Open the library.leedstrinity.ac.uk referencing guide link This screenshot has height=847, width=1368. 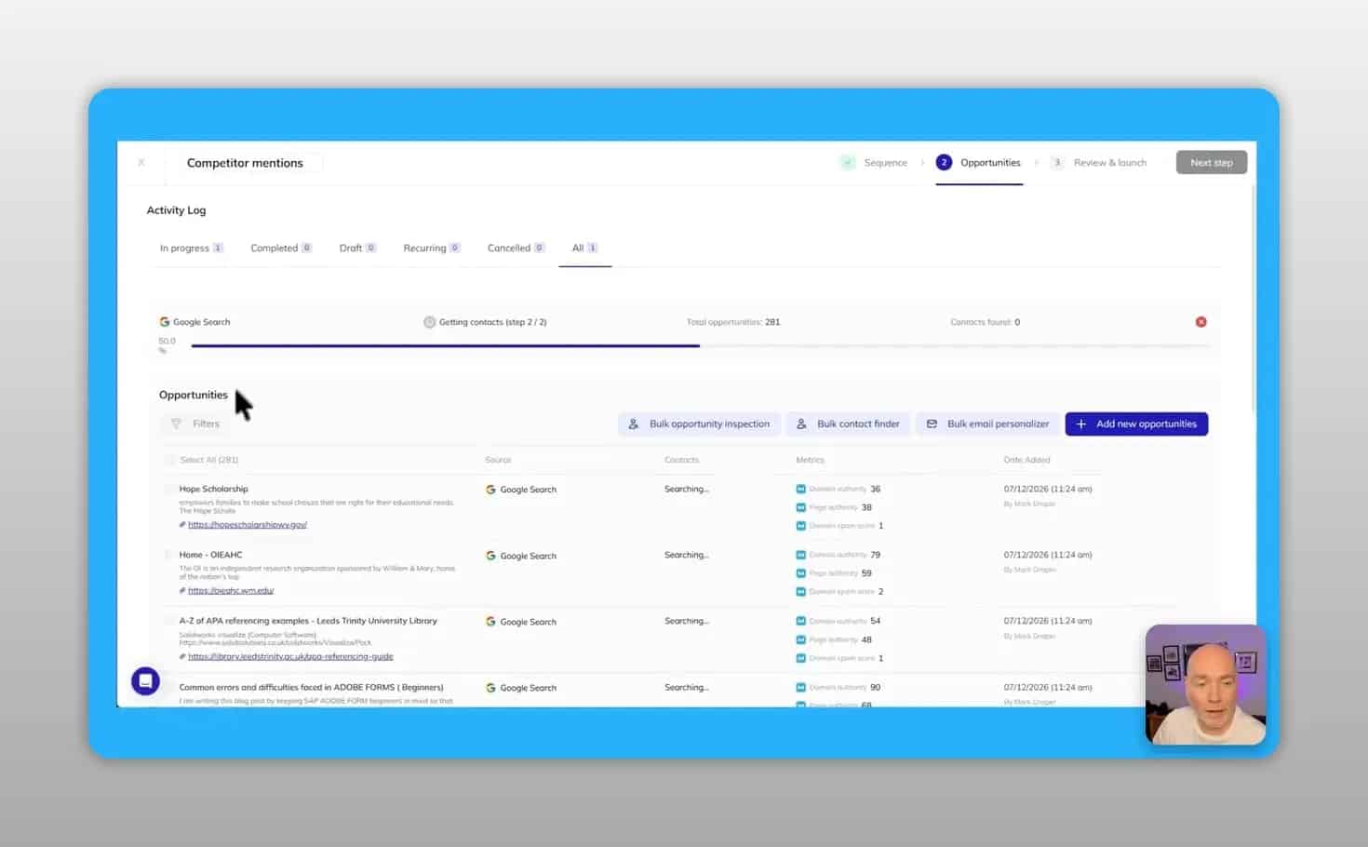(x=290, y=657)
